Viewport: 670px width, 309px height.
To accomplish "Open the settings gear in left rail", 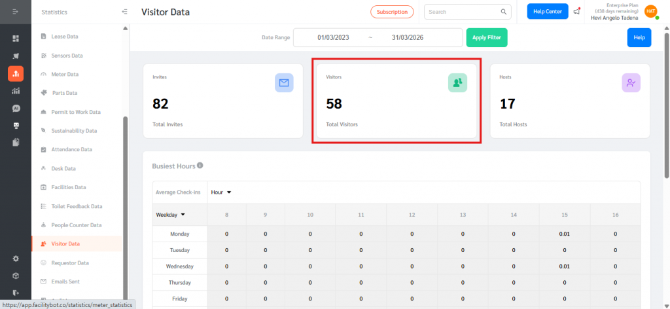I will pos(16,259).
